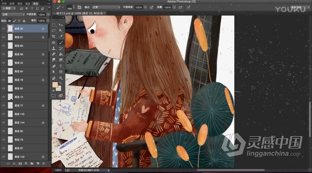
Task: Click the airbrush build-up icon
Action: click(x=181, y=7)
